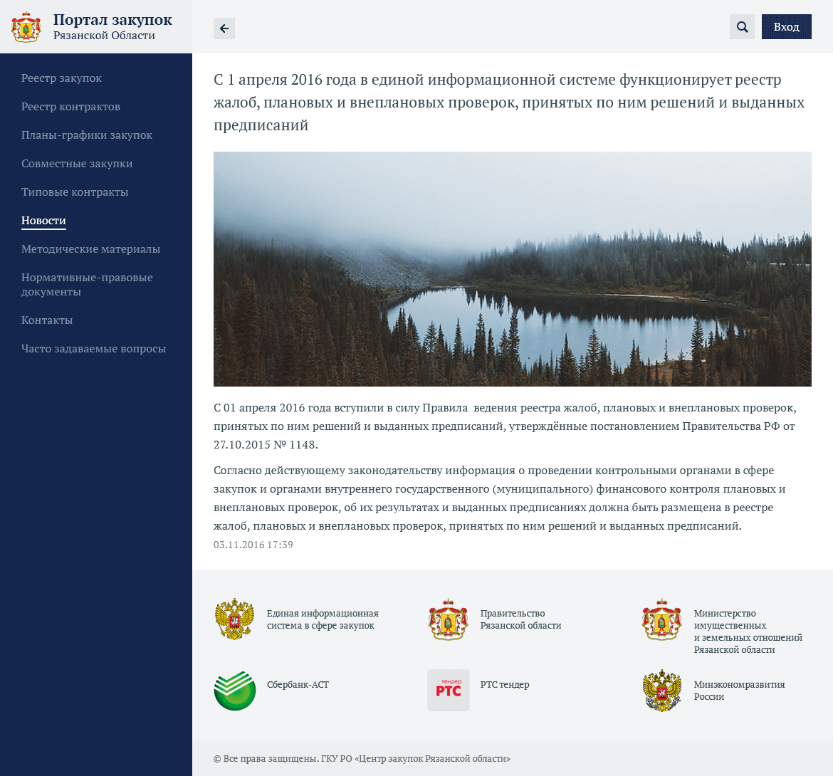Select Планы-графики закупок menu item
Image resolution: width=833 pixels, height=776 pixels.
[x=87, y=135]
